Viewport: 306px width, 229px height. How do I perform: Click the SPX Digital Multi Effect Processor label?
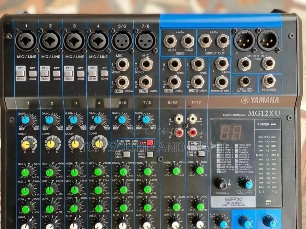pos(233,202)
